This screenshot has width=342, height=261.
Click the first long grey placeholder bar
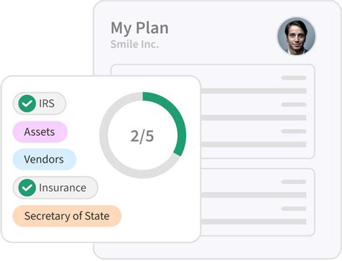point(253,91)
